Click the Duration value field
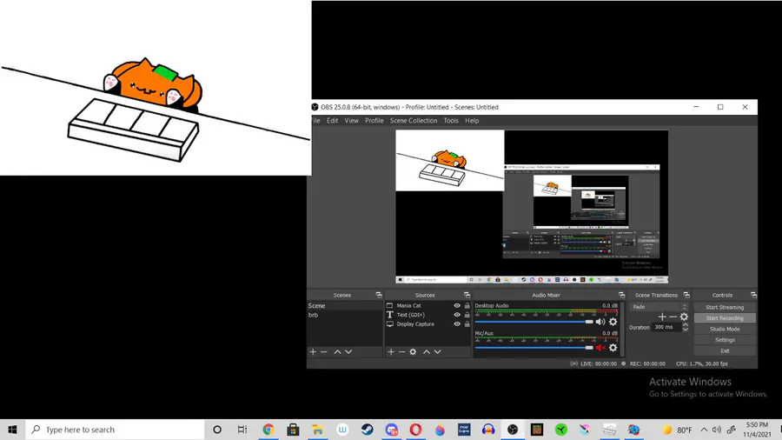 pyautogui.click(x=666, y=327)
